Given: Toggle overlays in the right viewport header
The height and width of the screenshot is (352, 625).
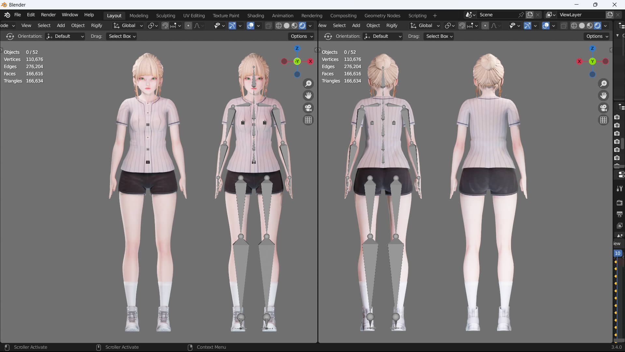Looking at the screenshot, I should pos(546,26).
